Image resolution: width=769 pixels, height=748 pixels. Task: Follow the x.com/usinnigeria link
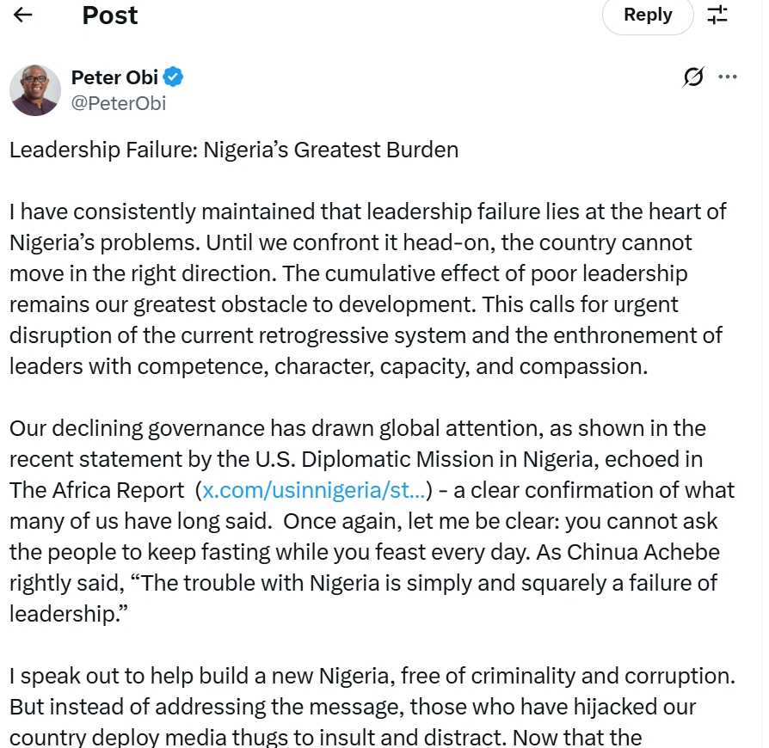(x=314, y=490)
